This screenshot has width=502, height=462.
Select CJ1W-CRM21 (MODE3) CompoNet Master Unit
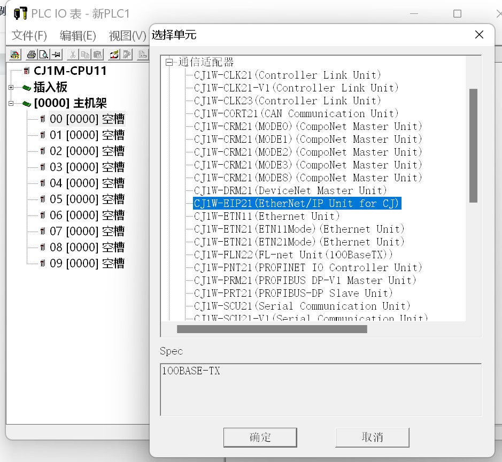click(x=308, y=165)
